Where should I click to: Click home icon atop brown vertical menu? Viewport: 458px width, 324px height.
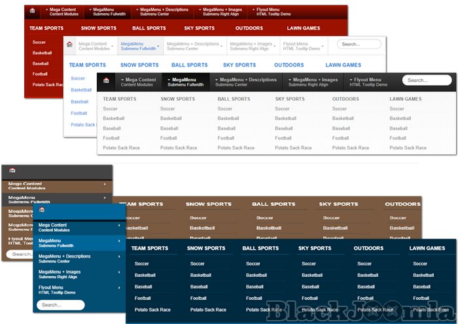pos(12,170)
